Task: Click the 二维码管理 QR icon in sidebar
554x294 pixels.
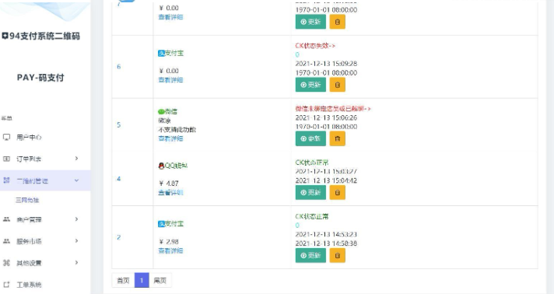Action: [x=6, y=180]
